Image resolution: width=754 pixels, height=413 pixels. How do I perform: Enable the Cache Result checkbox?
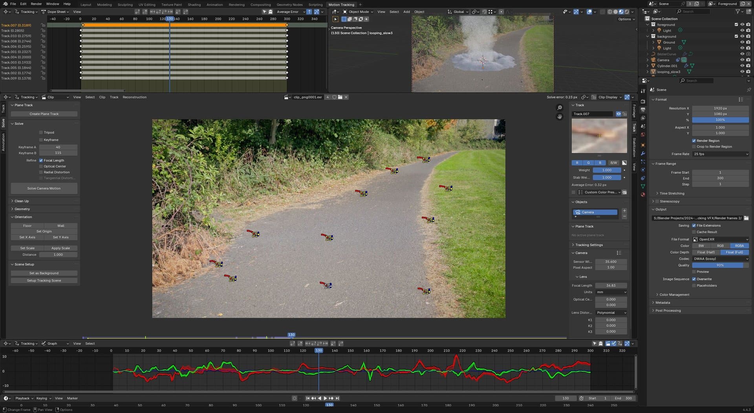point(694,232)
